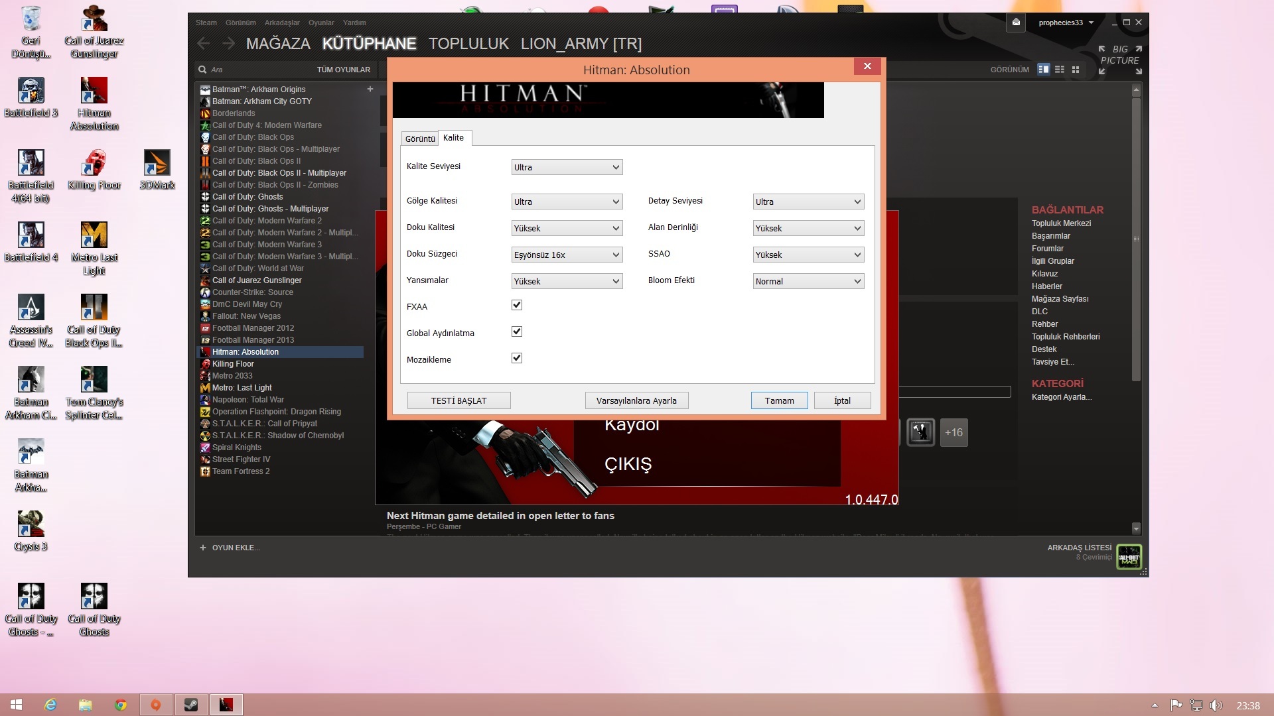
Task: Click the TESTİ BAŞLAT button
Action: point(459,400)
